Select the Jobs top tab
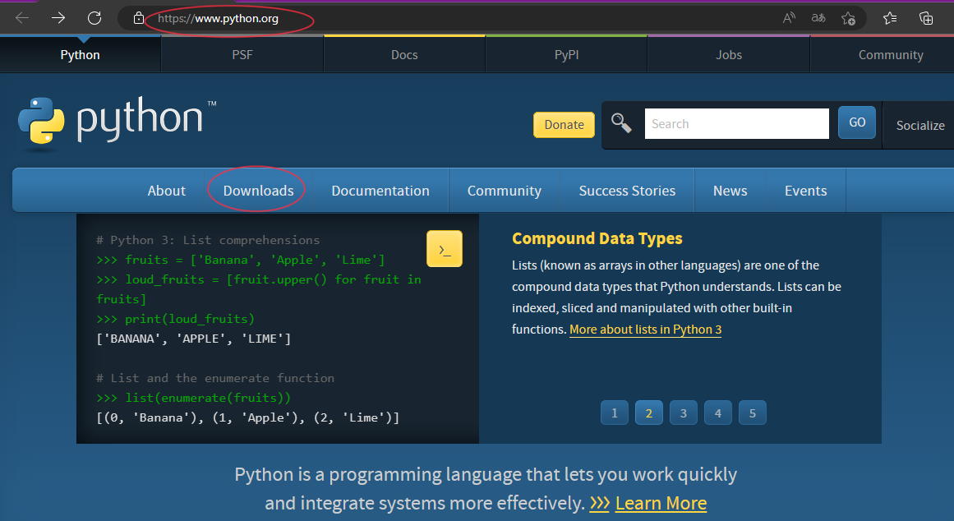This screenshot has width=954, height=521. 729,55
